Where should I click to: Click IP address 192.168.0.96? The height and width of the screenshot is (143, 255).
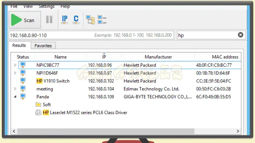pos(100,65)
